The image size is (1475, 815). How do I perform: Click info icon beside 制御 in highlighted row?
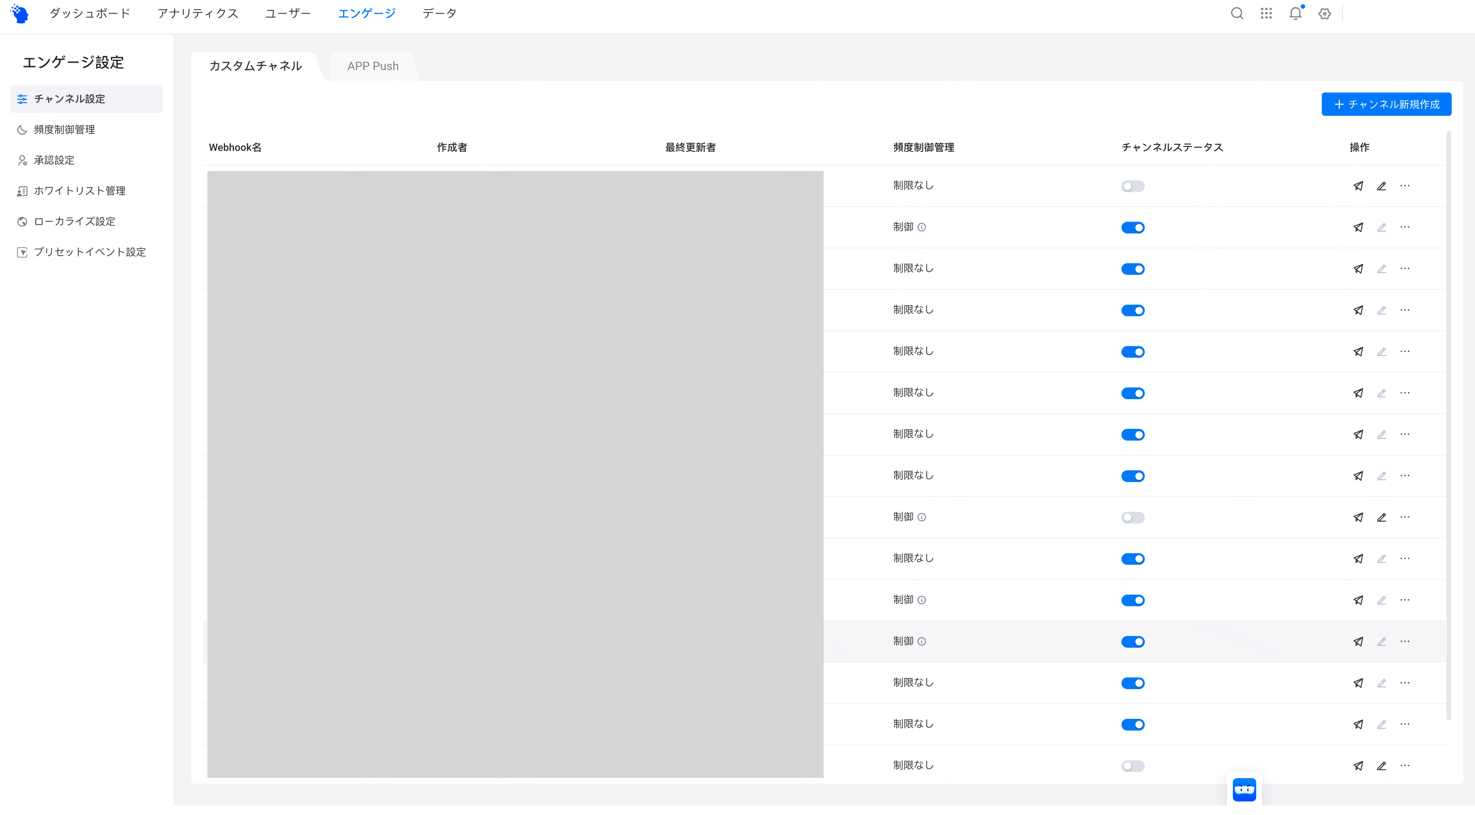922,642
